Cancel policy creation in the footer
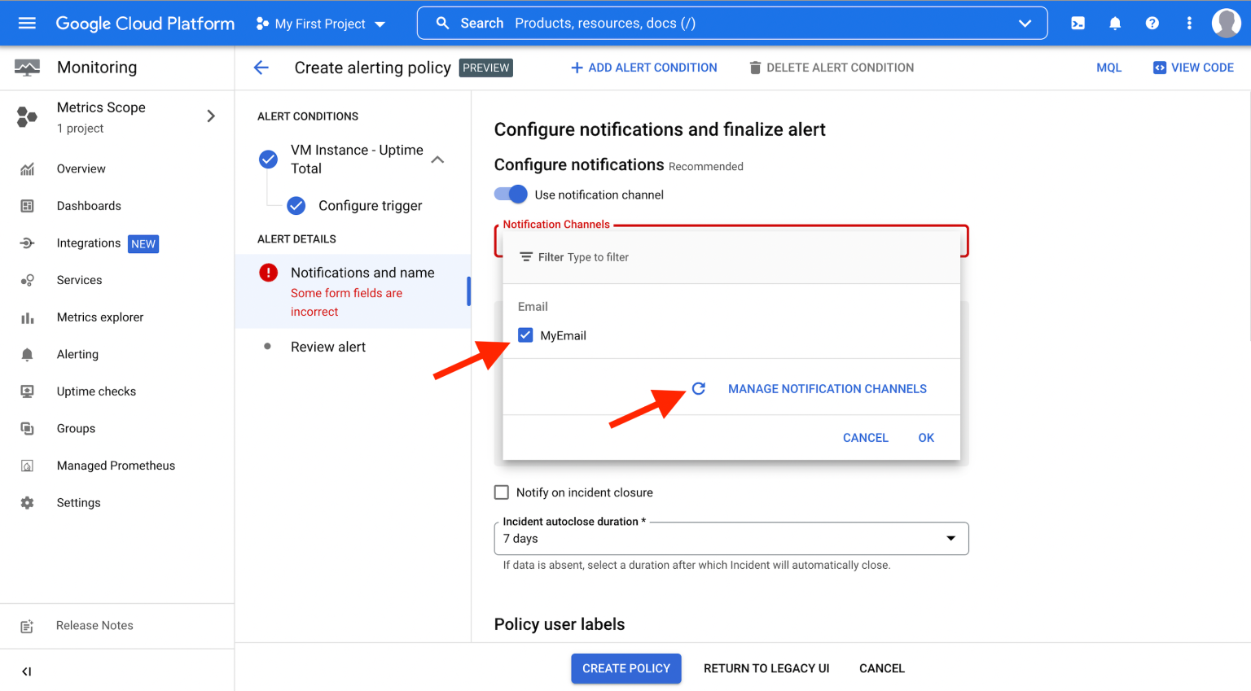This screenshot has height=691, width=1251. 882,668
